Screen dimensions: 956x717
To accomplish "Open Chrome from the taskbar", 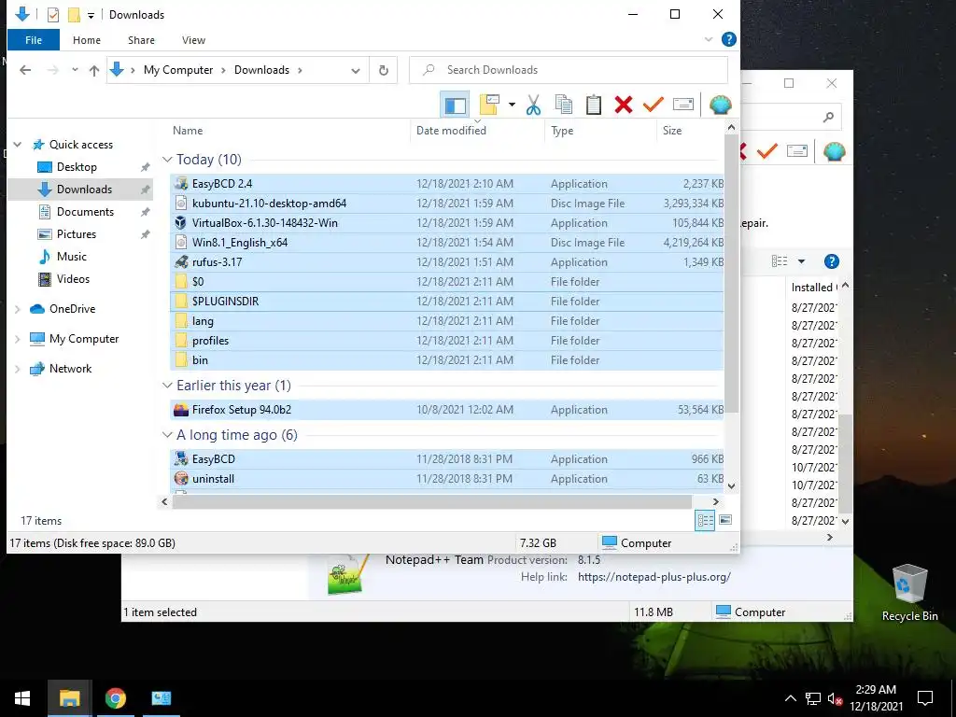I will point(115,698).
